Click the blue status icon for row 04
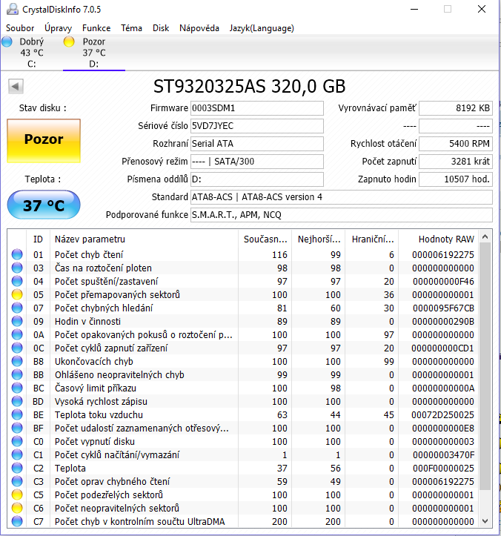The image size is (501, 536). click(17, 281)
